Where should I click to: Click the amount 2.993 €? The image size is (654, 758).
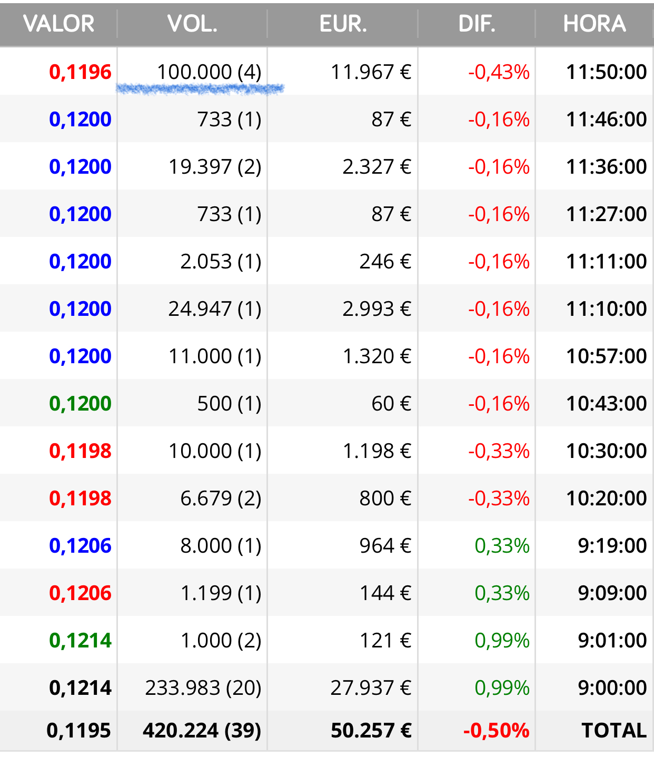click(x=376, y=309)
